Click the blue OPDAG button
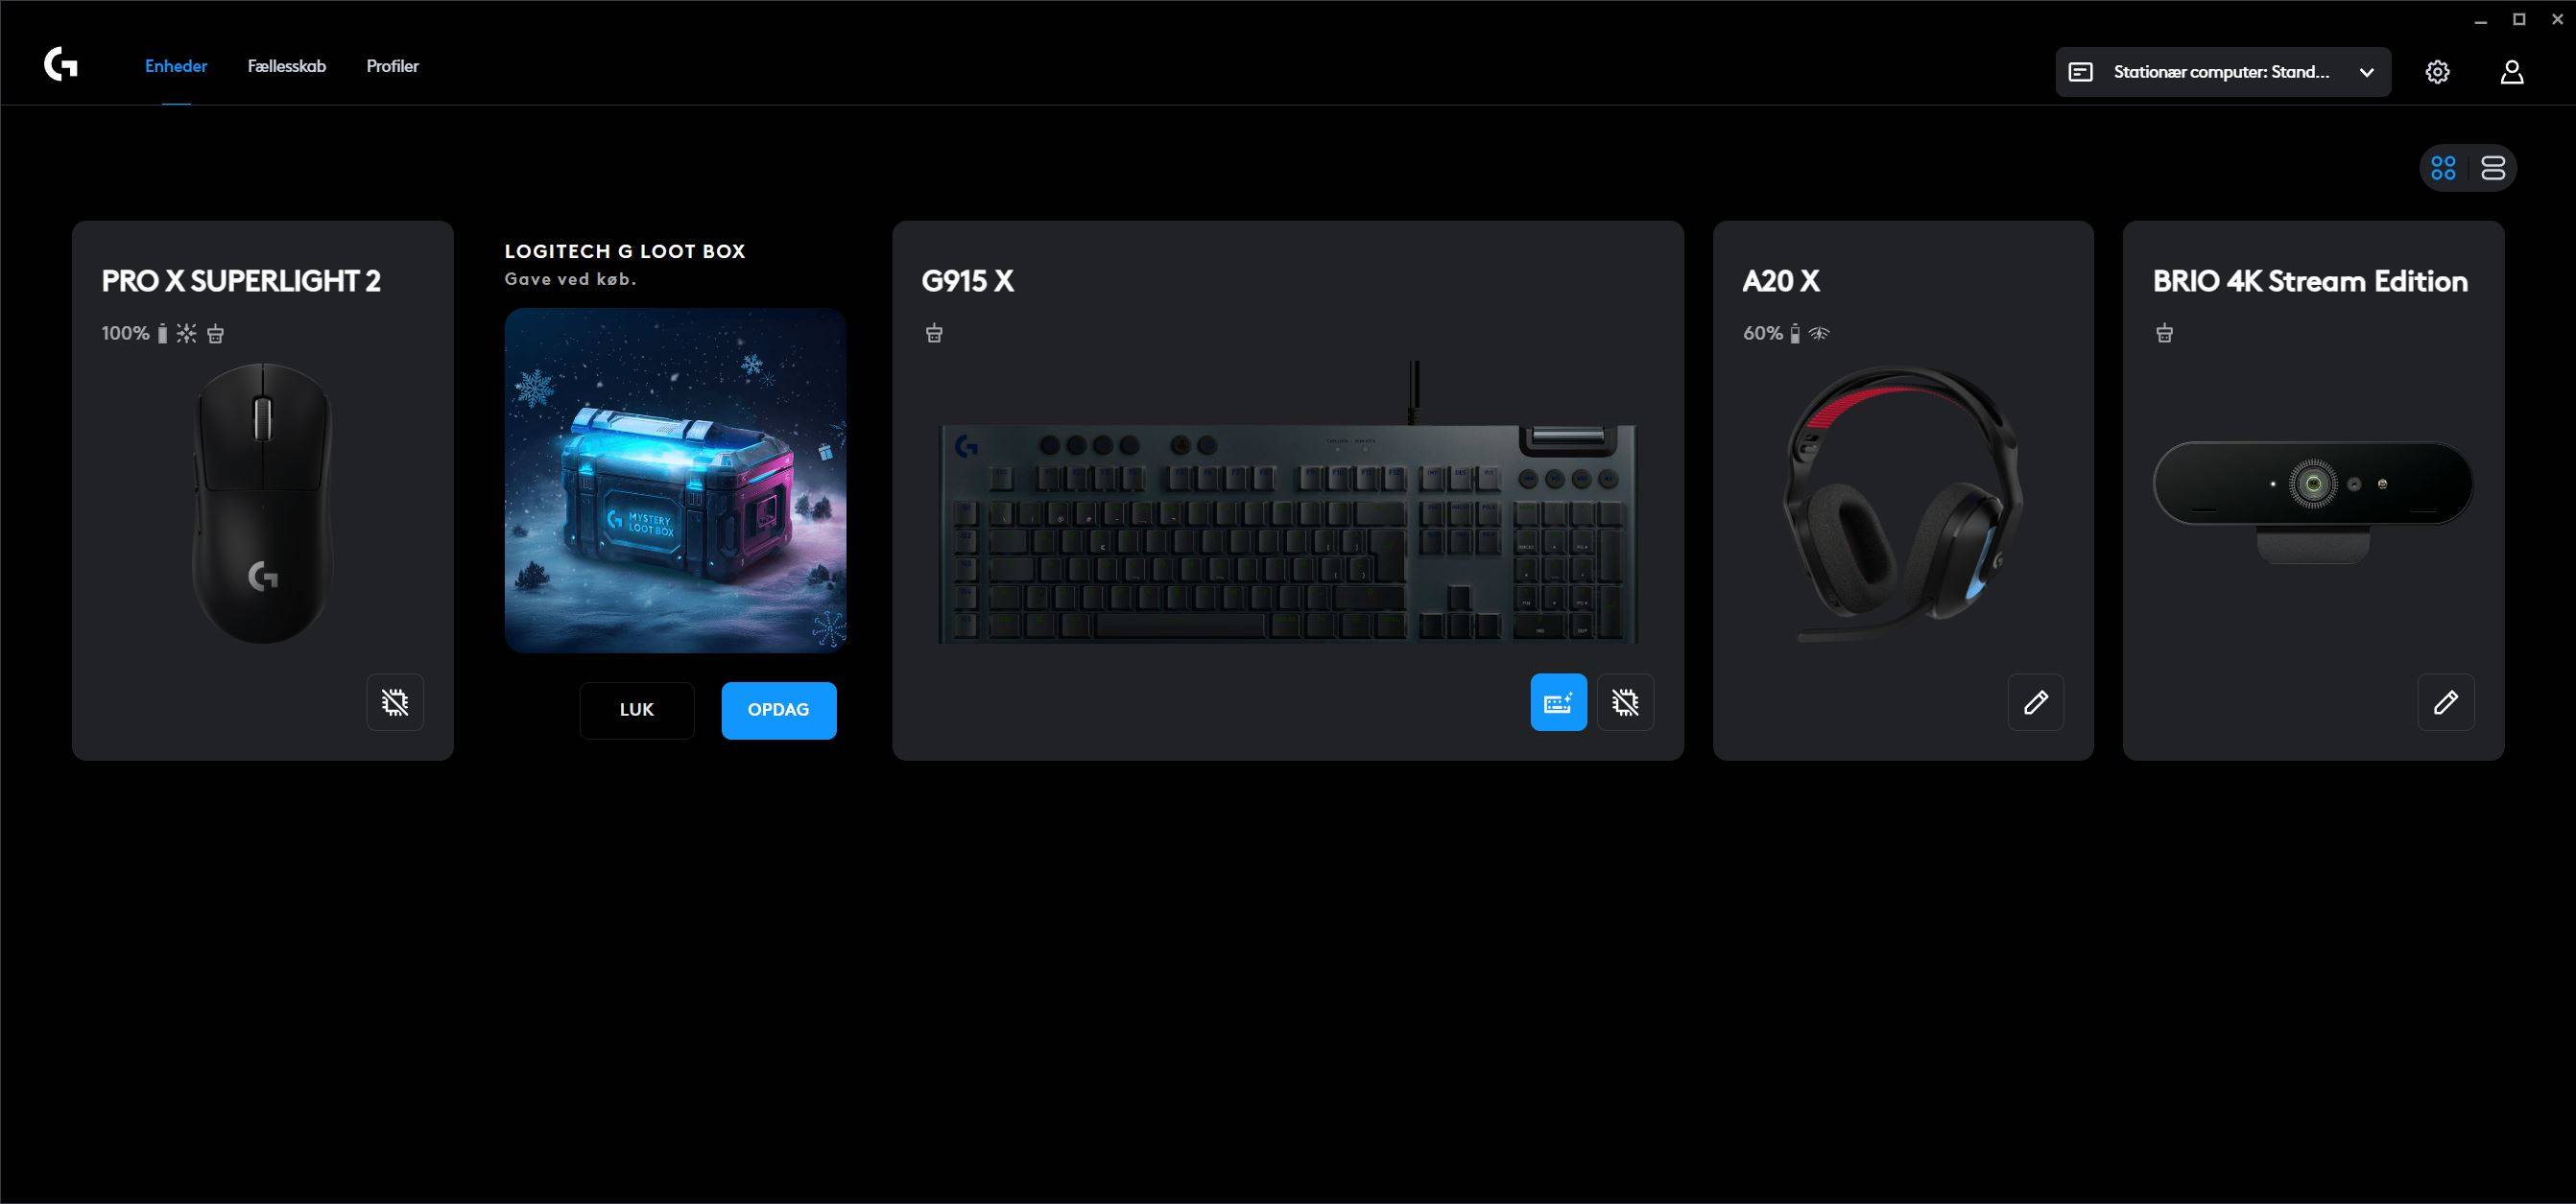 779,711
